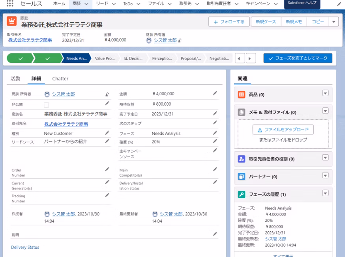The height and width of the screenshot is (257, 345).
Task: Click the フォローする button
Action: pos(229,22)
